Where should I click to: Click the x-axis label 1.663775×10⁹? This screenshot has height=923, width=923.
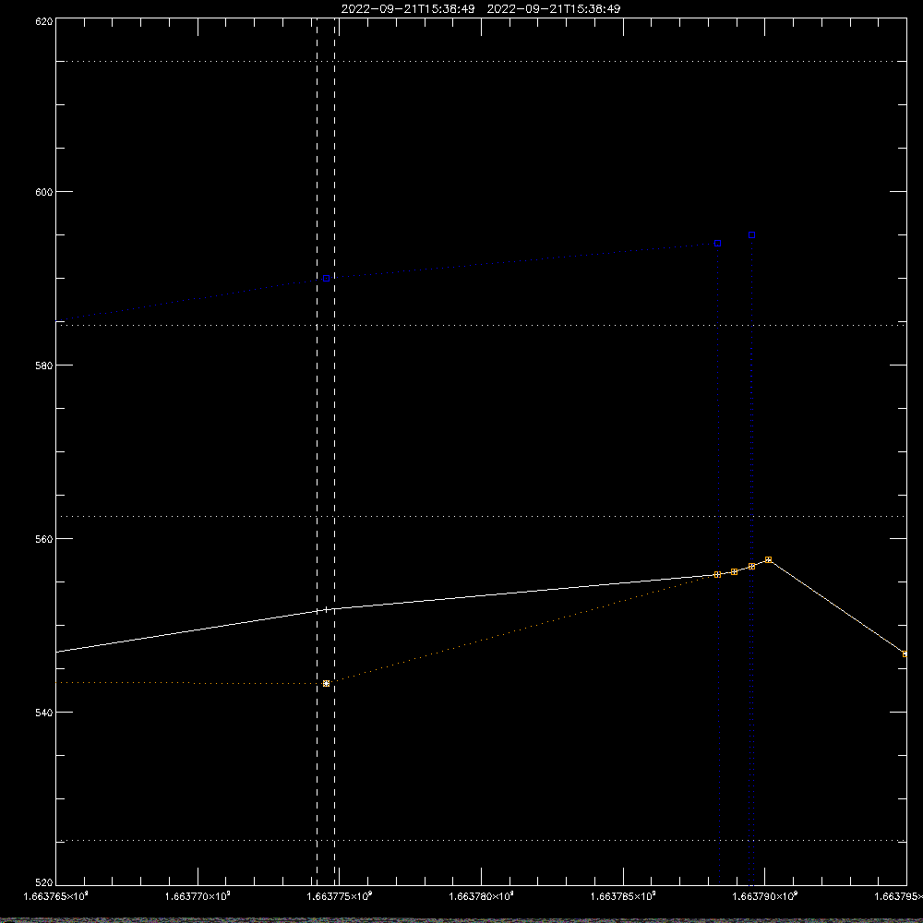pyautogui.click(x=340, y=896)
